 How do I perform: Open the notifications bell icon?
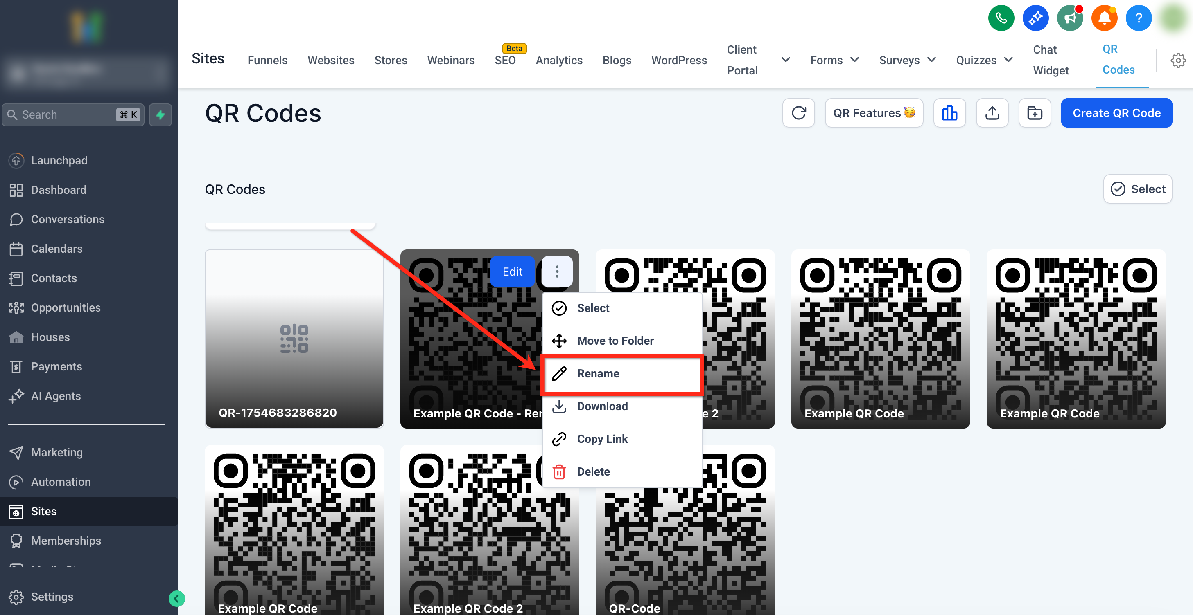[x=1104, y=18]
